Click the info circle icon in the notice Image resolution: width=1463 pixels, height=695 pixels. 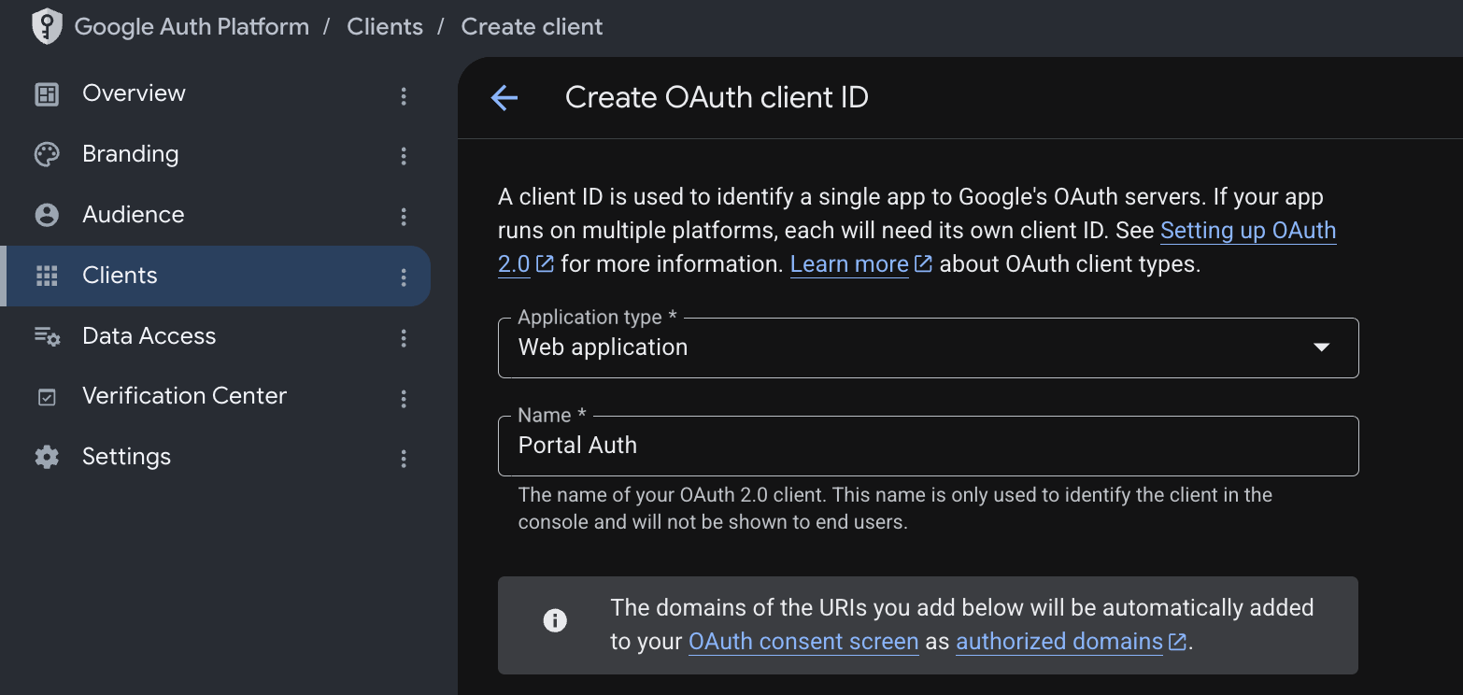[x=556, y=620]
